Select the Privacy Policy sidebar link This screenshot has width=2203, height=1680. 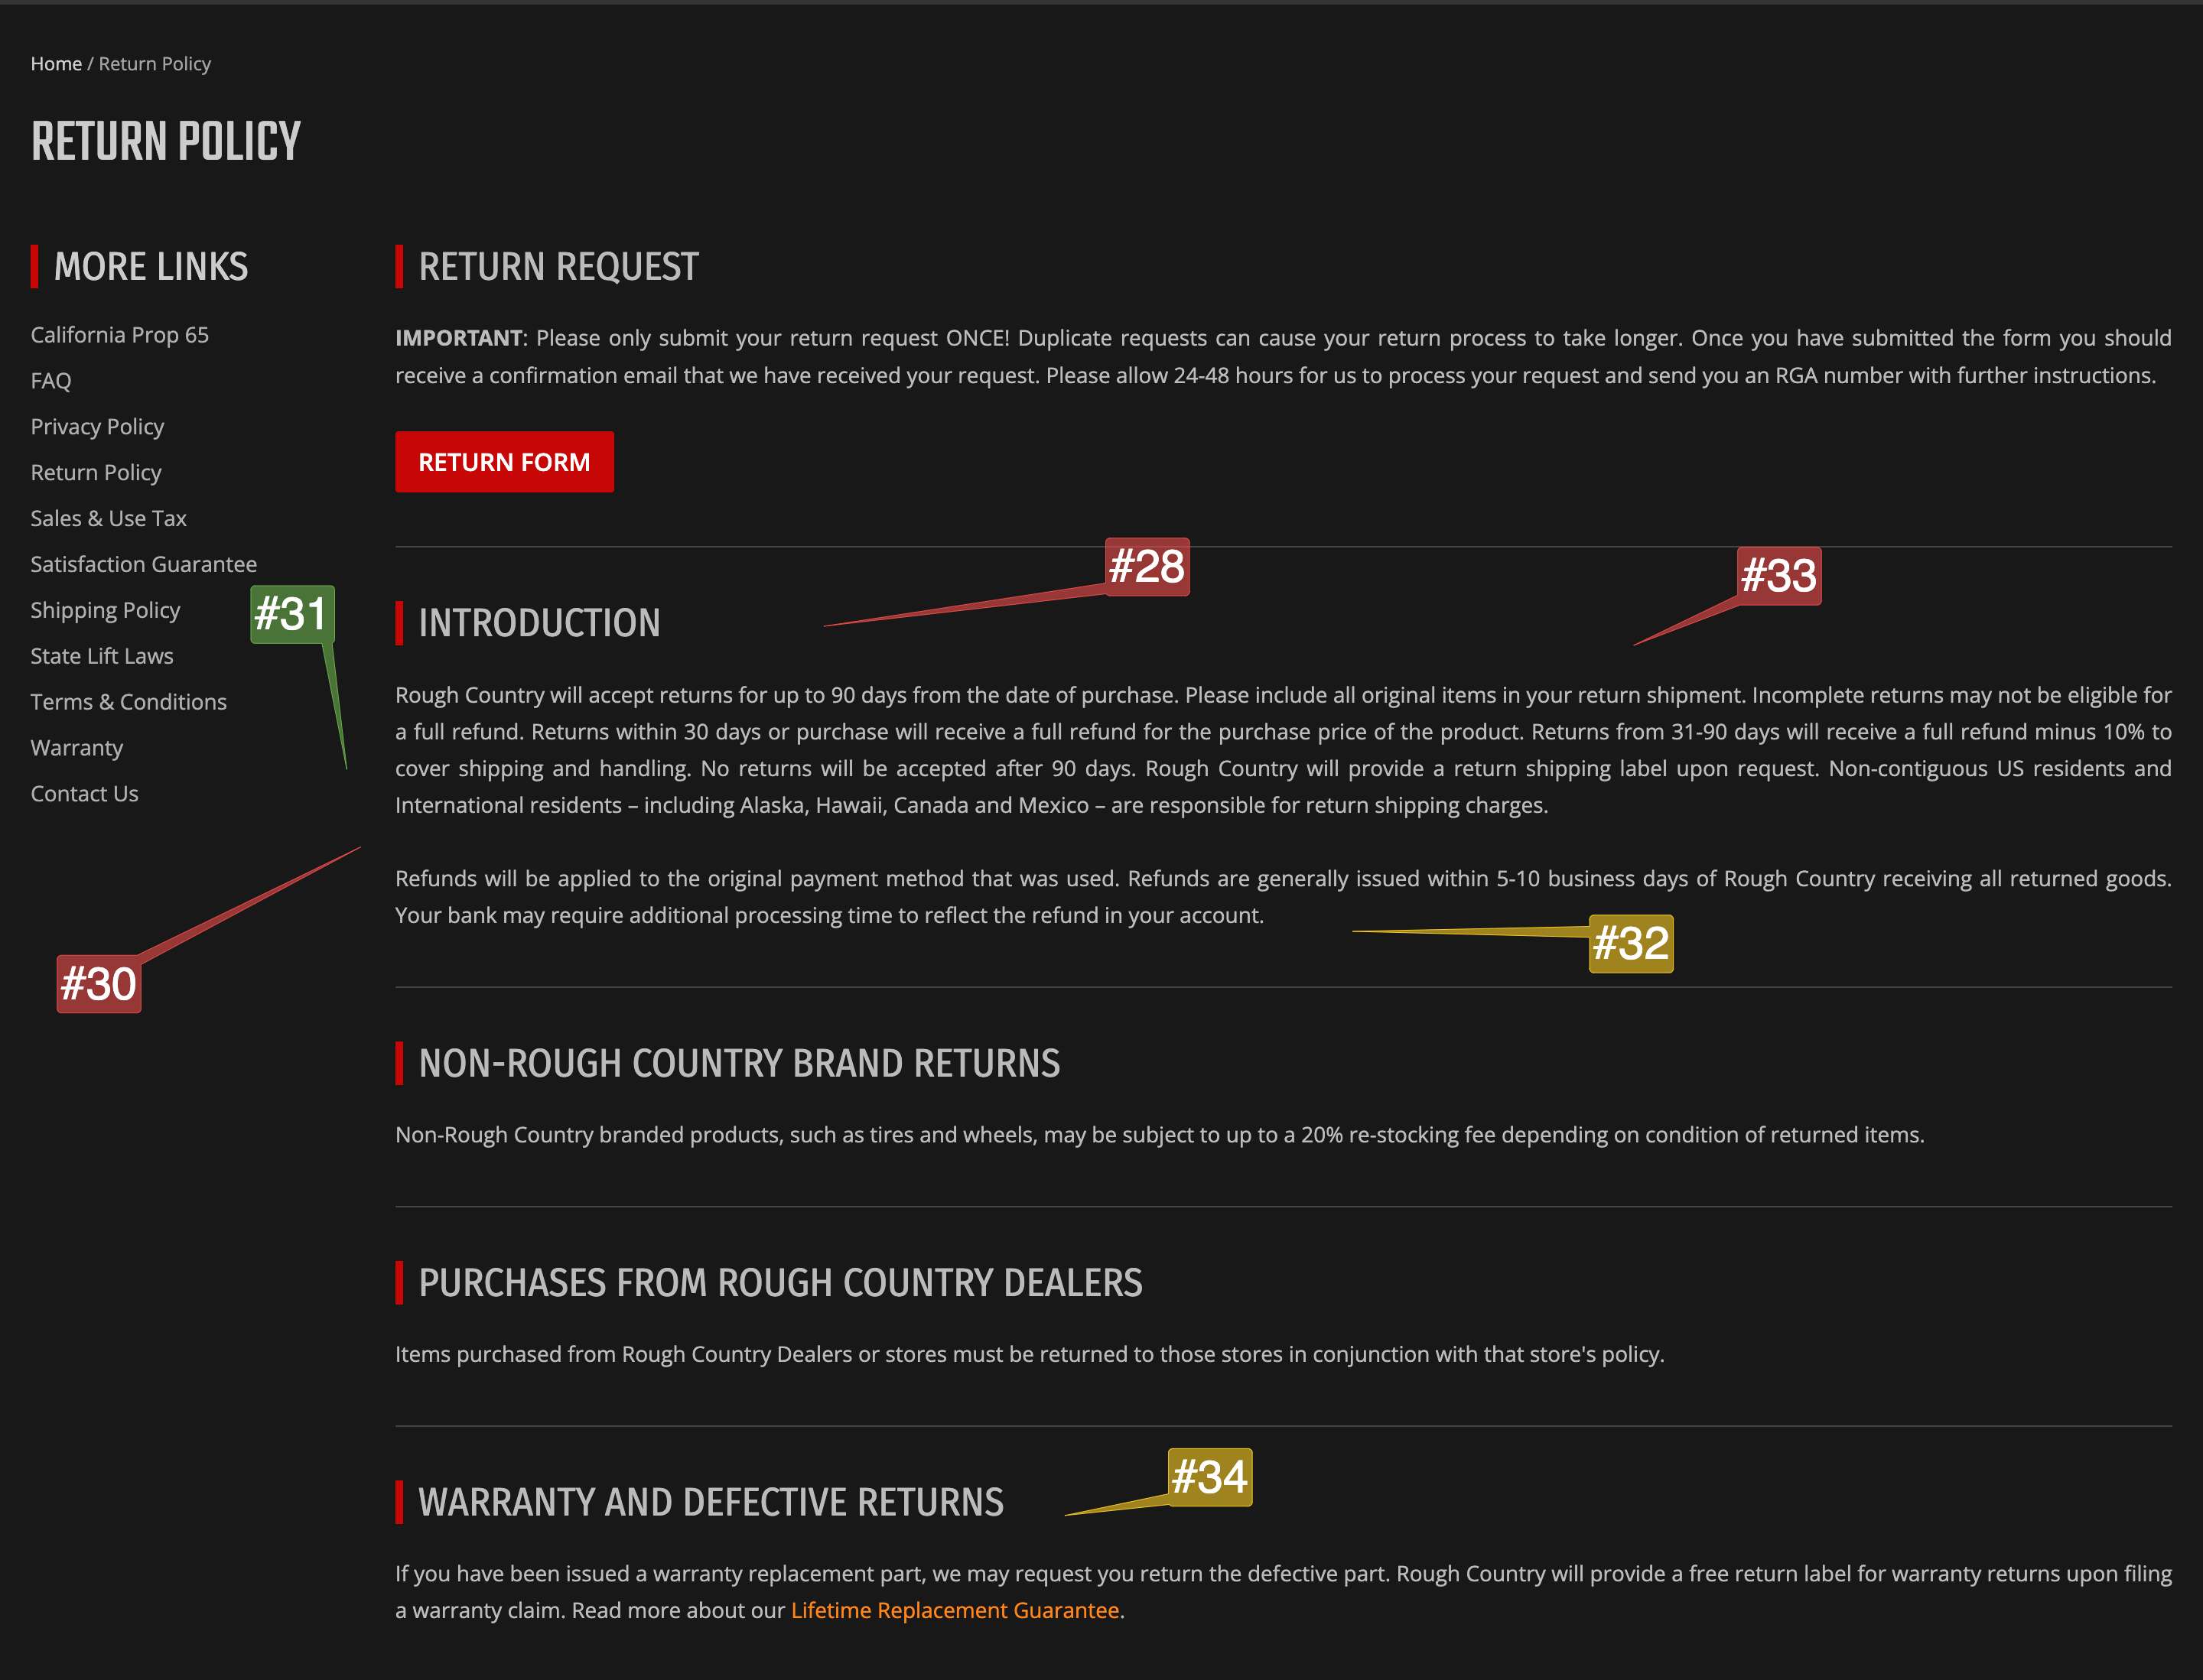point(99,427)
